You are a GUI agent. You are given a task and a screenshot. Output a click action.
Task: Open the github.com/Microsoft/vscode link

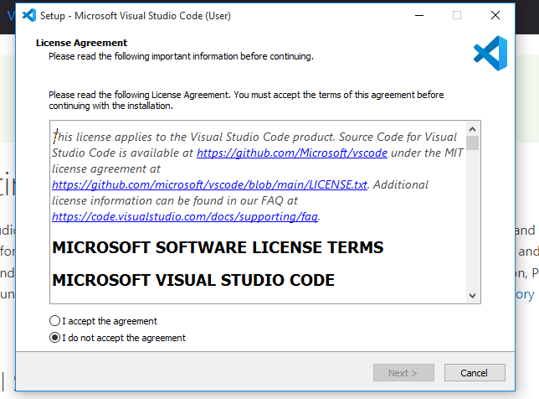tap(292, 153)
